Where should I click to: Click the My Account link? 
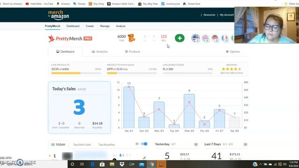(227, 15)
